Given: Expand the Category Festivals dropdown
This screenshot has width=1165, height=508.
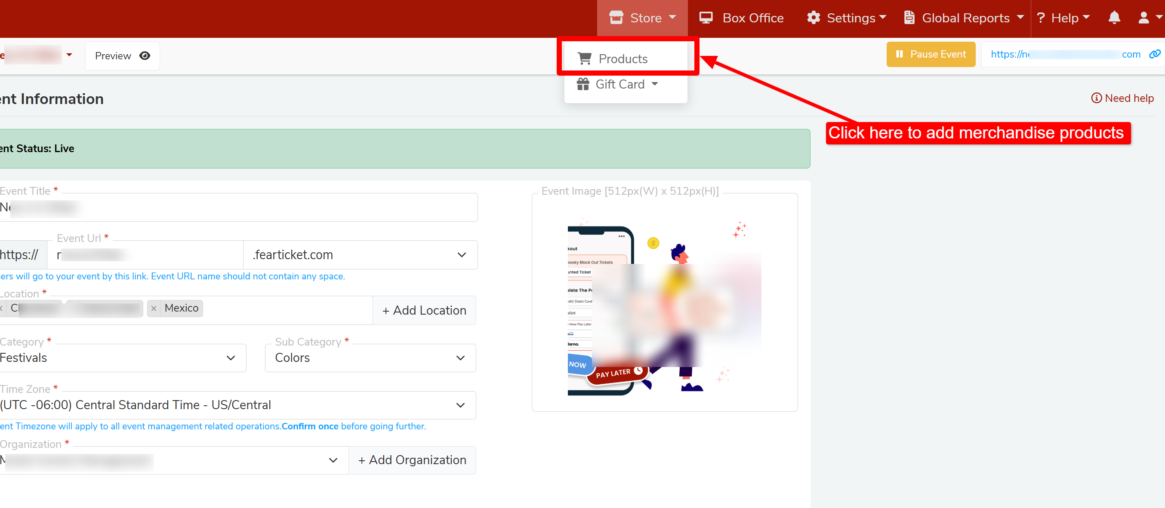Looking at the screenshot, I should point(231,358).
